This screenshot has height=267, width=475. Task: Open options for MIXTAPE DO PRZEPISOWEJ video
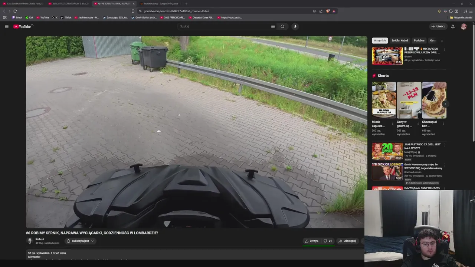(x=445, y=49)
